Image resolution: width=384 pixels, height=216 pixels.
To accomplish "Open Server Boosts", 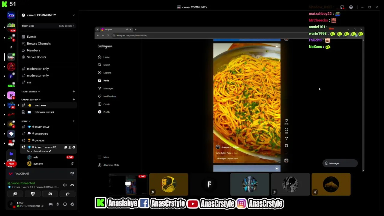I will tap(37, 57).
